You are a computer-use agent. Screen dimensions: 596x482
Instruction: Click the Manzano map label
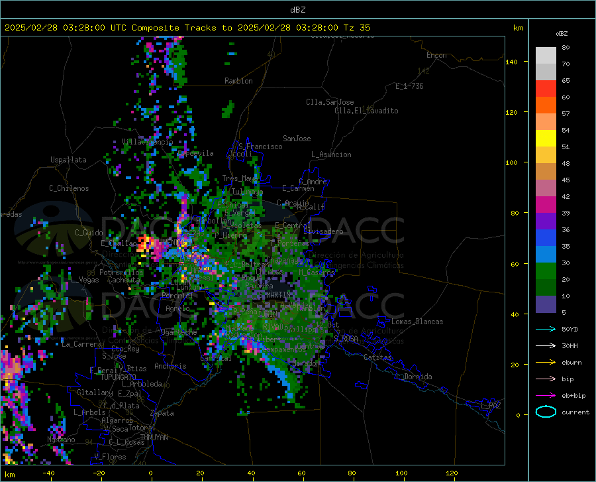pyautogui.click(x=61, y=440)
